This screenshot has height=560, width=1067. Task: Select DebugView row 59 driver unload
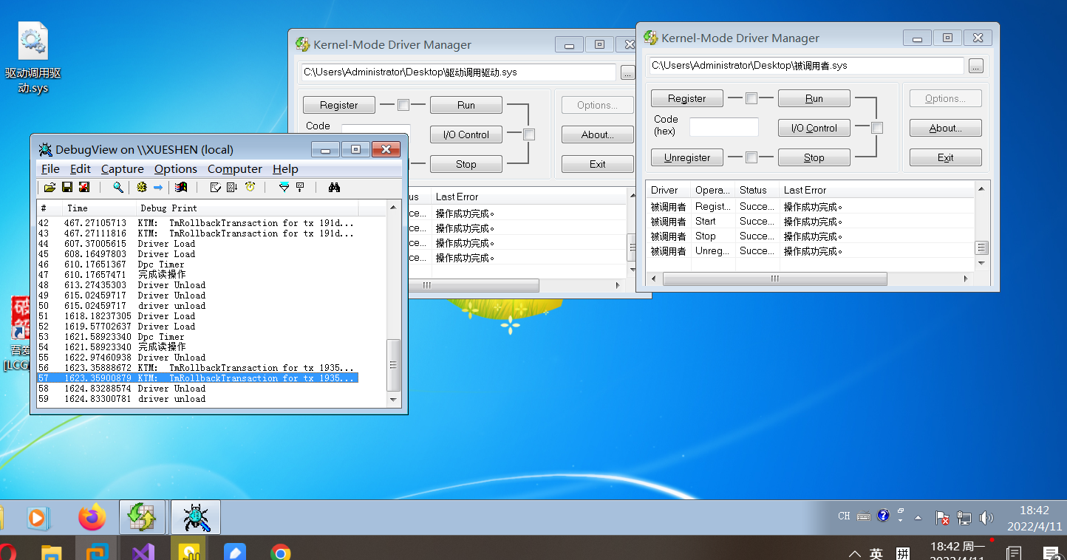pos(198,399)
